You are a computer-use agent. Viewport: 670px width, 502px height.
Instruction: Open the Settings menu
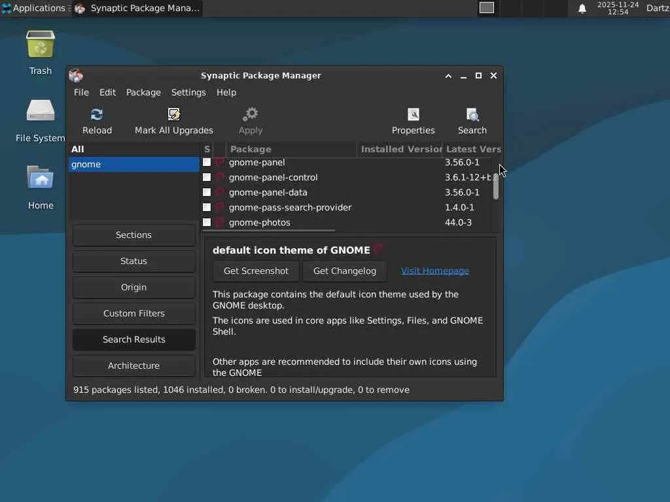click(x=188, y=92)
